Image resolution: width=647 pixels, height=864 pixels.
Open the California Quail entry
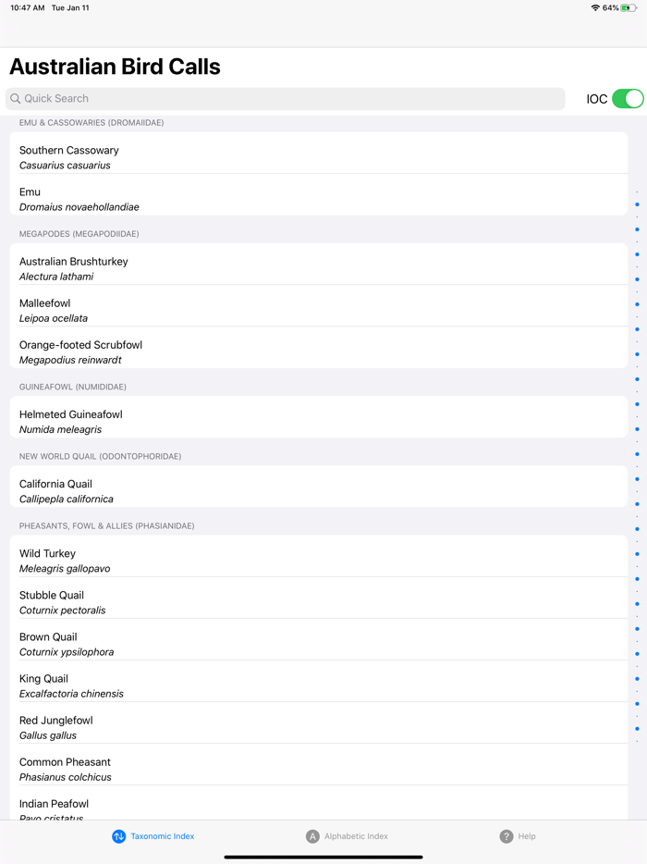point(319,490)
